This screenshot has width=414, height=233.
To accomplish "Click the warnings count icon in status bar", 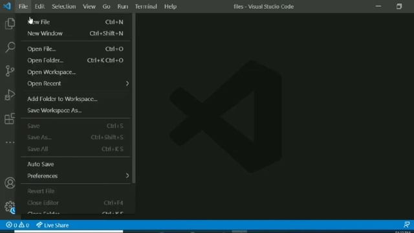I will click(x=24, y=225).
